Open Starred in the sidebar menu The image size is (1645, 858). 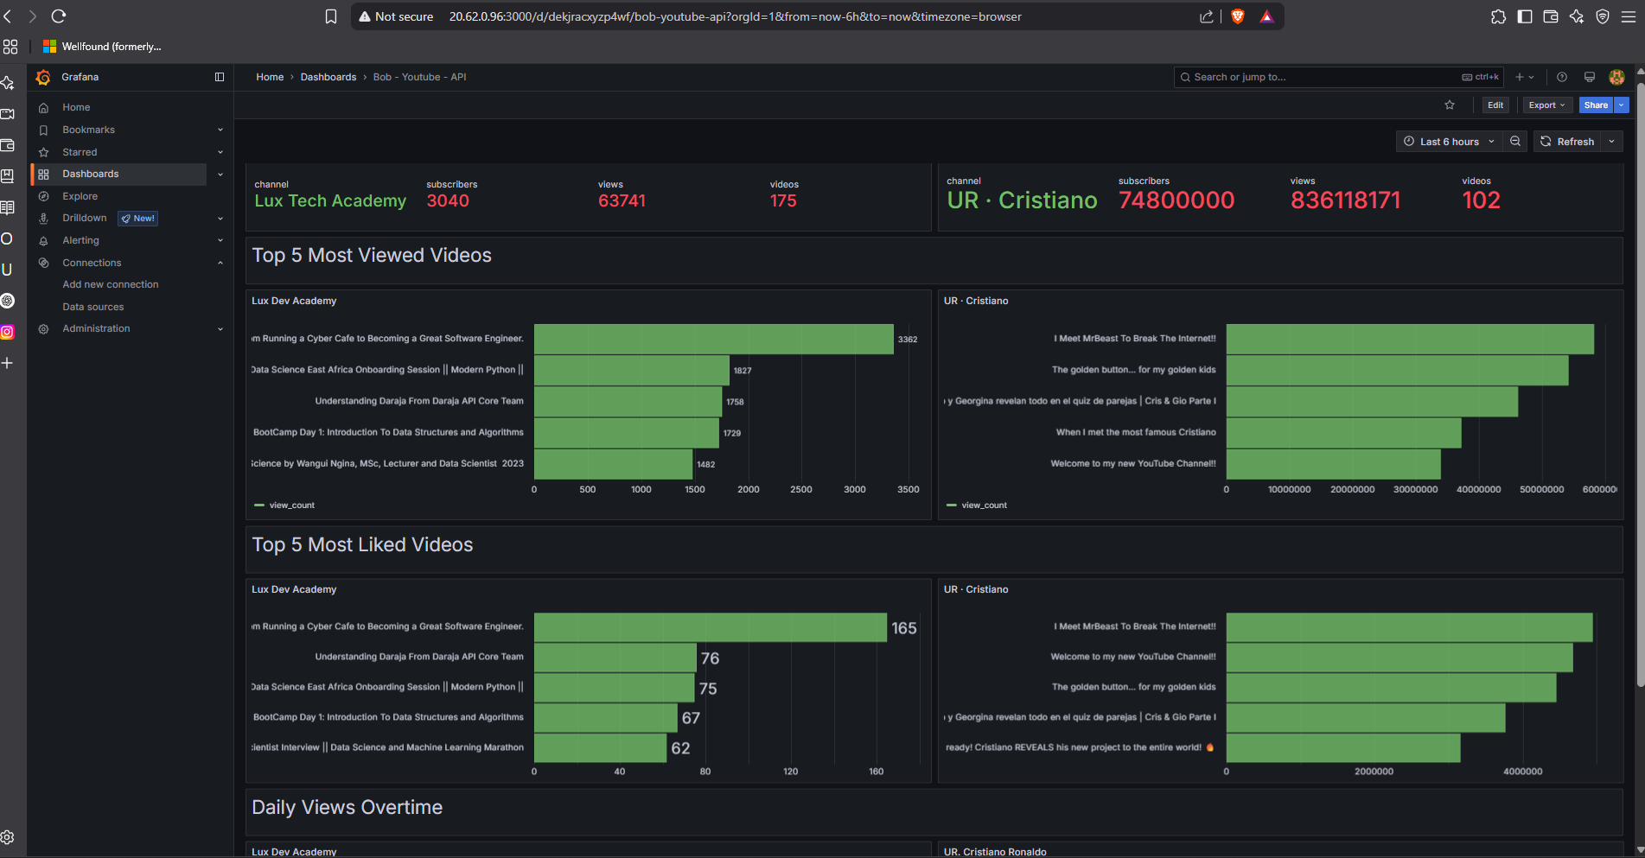(x=80, y=152)
